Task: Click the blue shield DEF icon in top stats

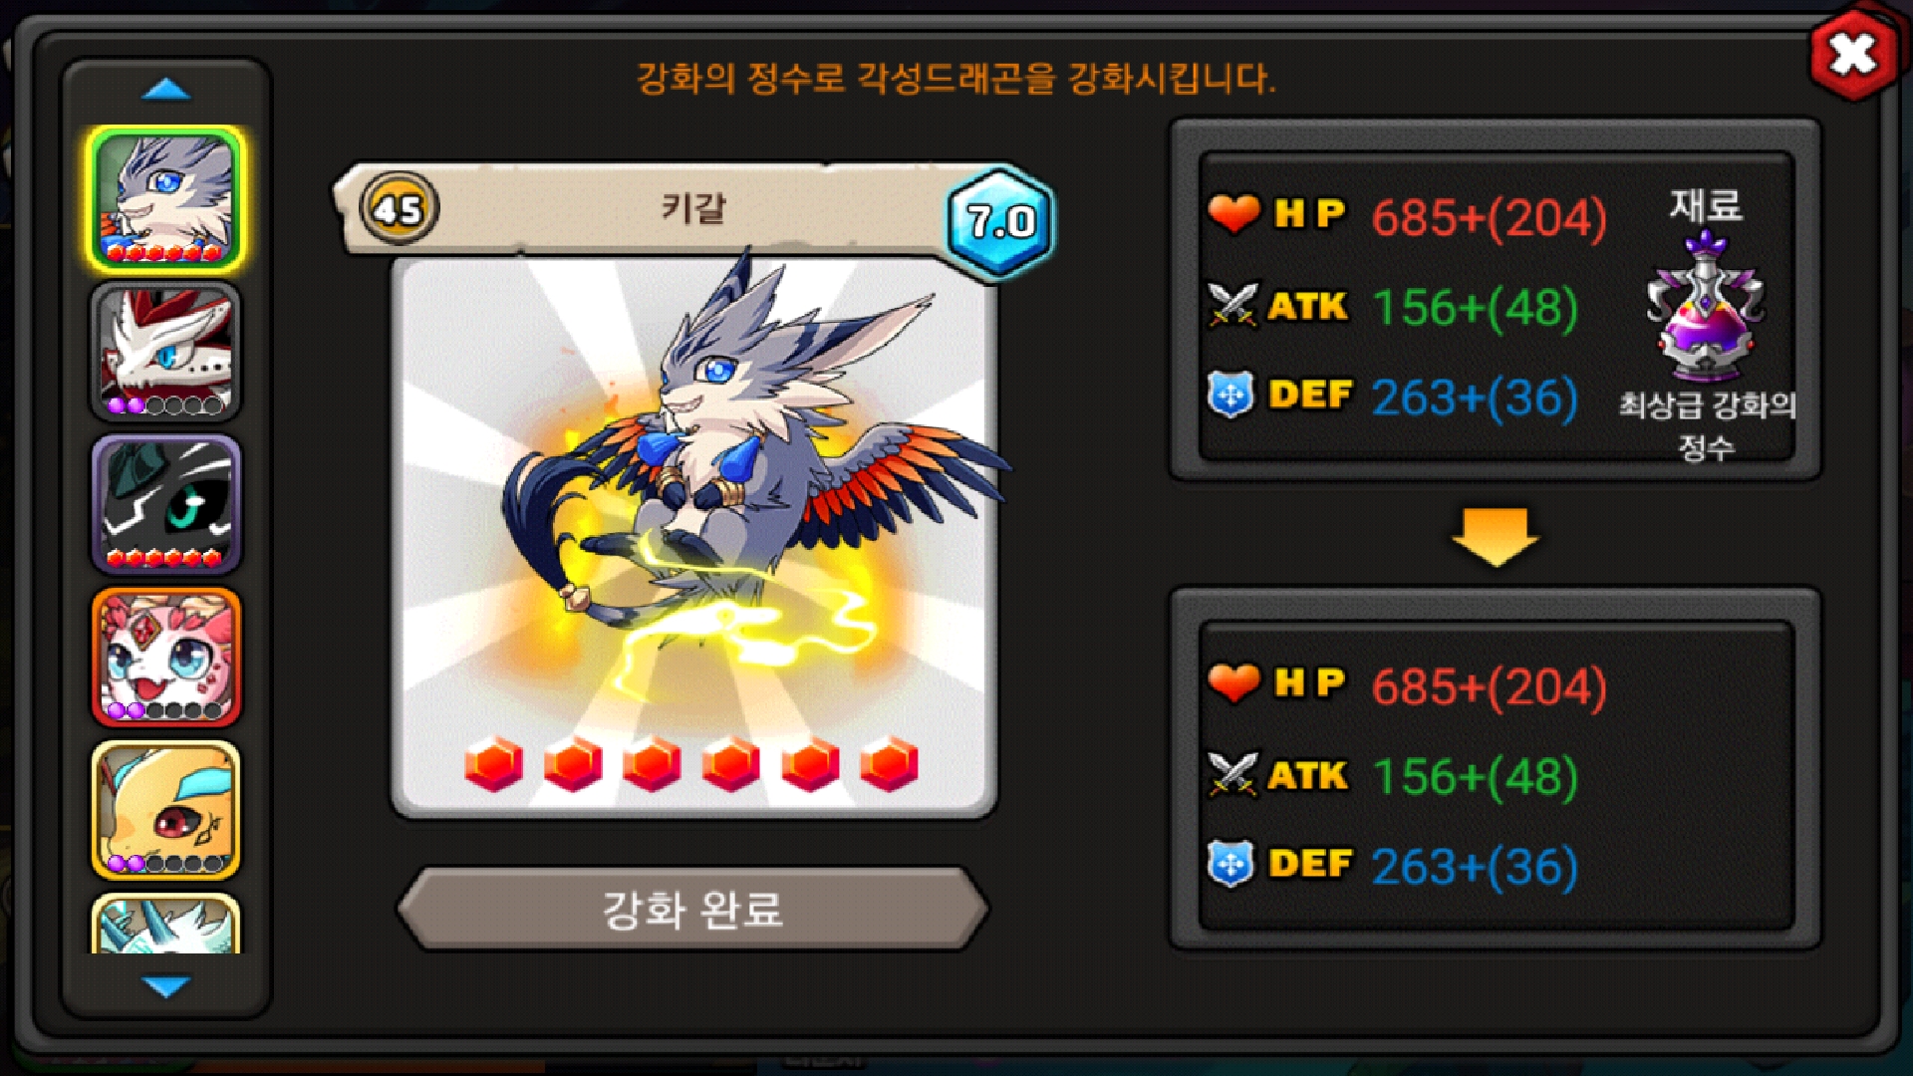Action: 1231,396
